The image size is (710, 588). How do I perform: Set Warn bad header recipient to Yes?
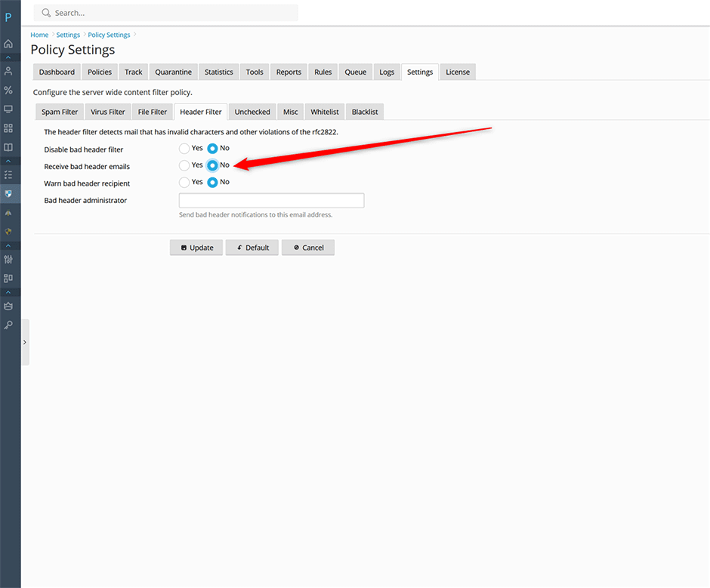coord(184,183)
